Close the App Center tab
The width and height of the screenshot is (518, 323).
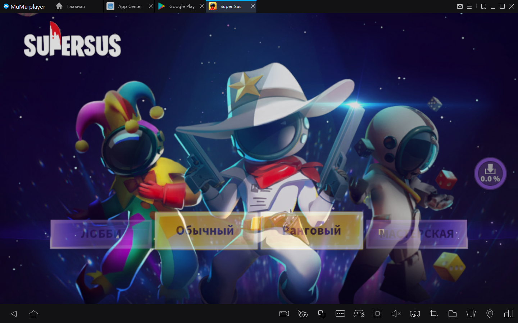tap(151, 6)
